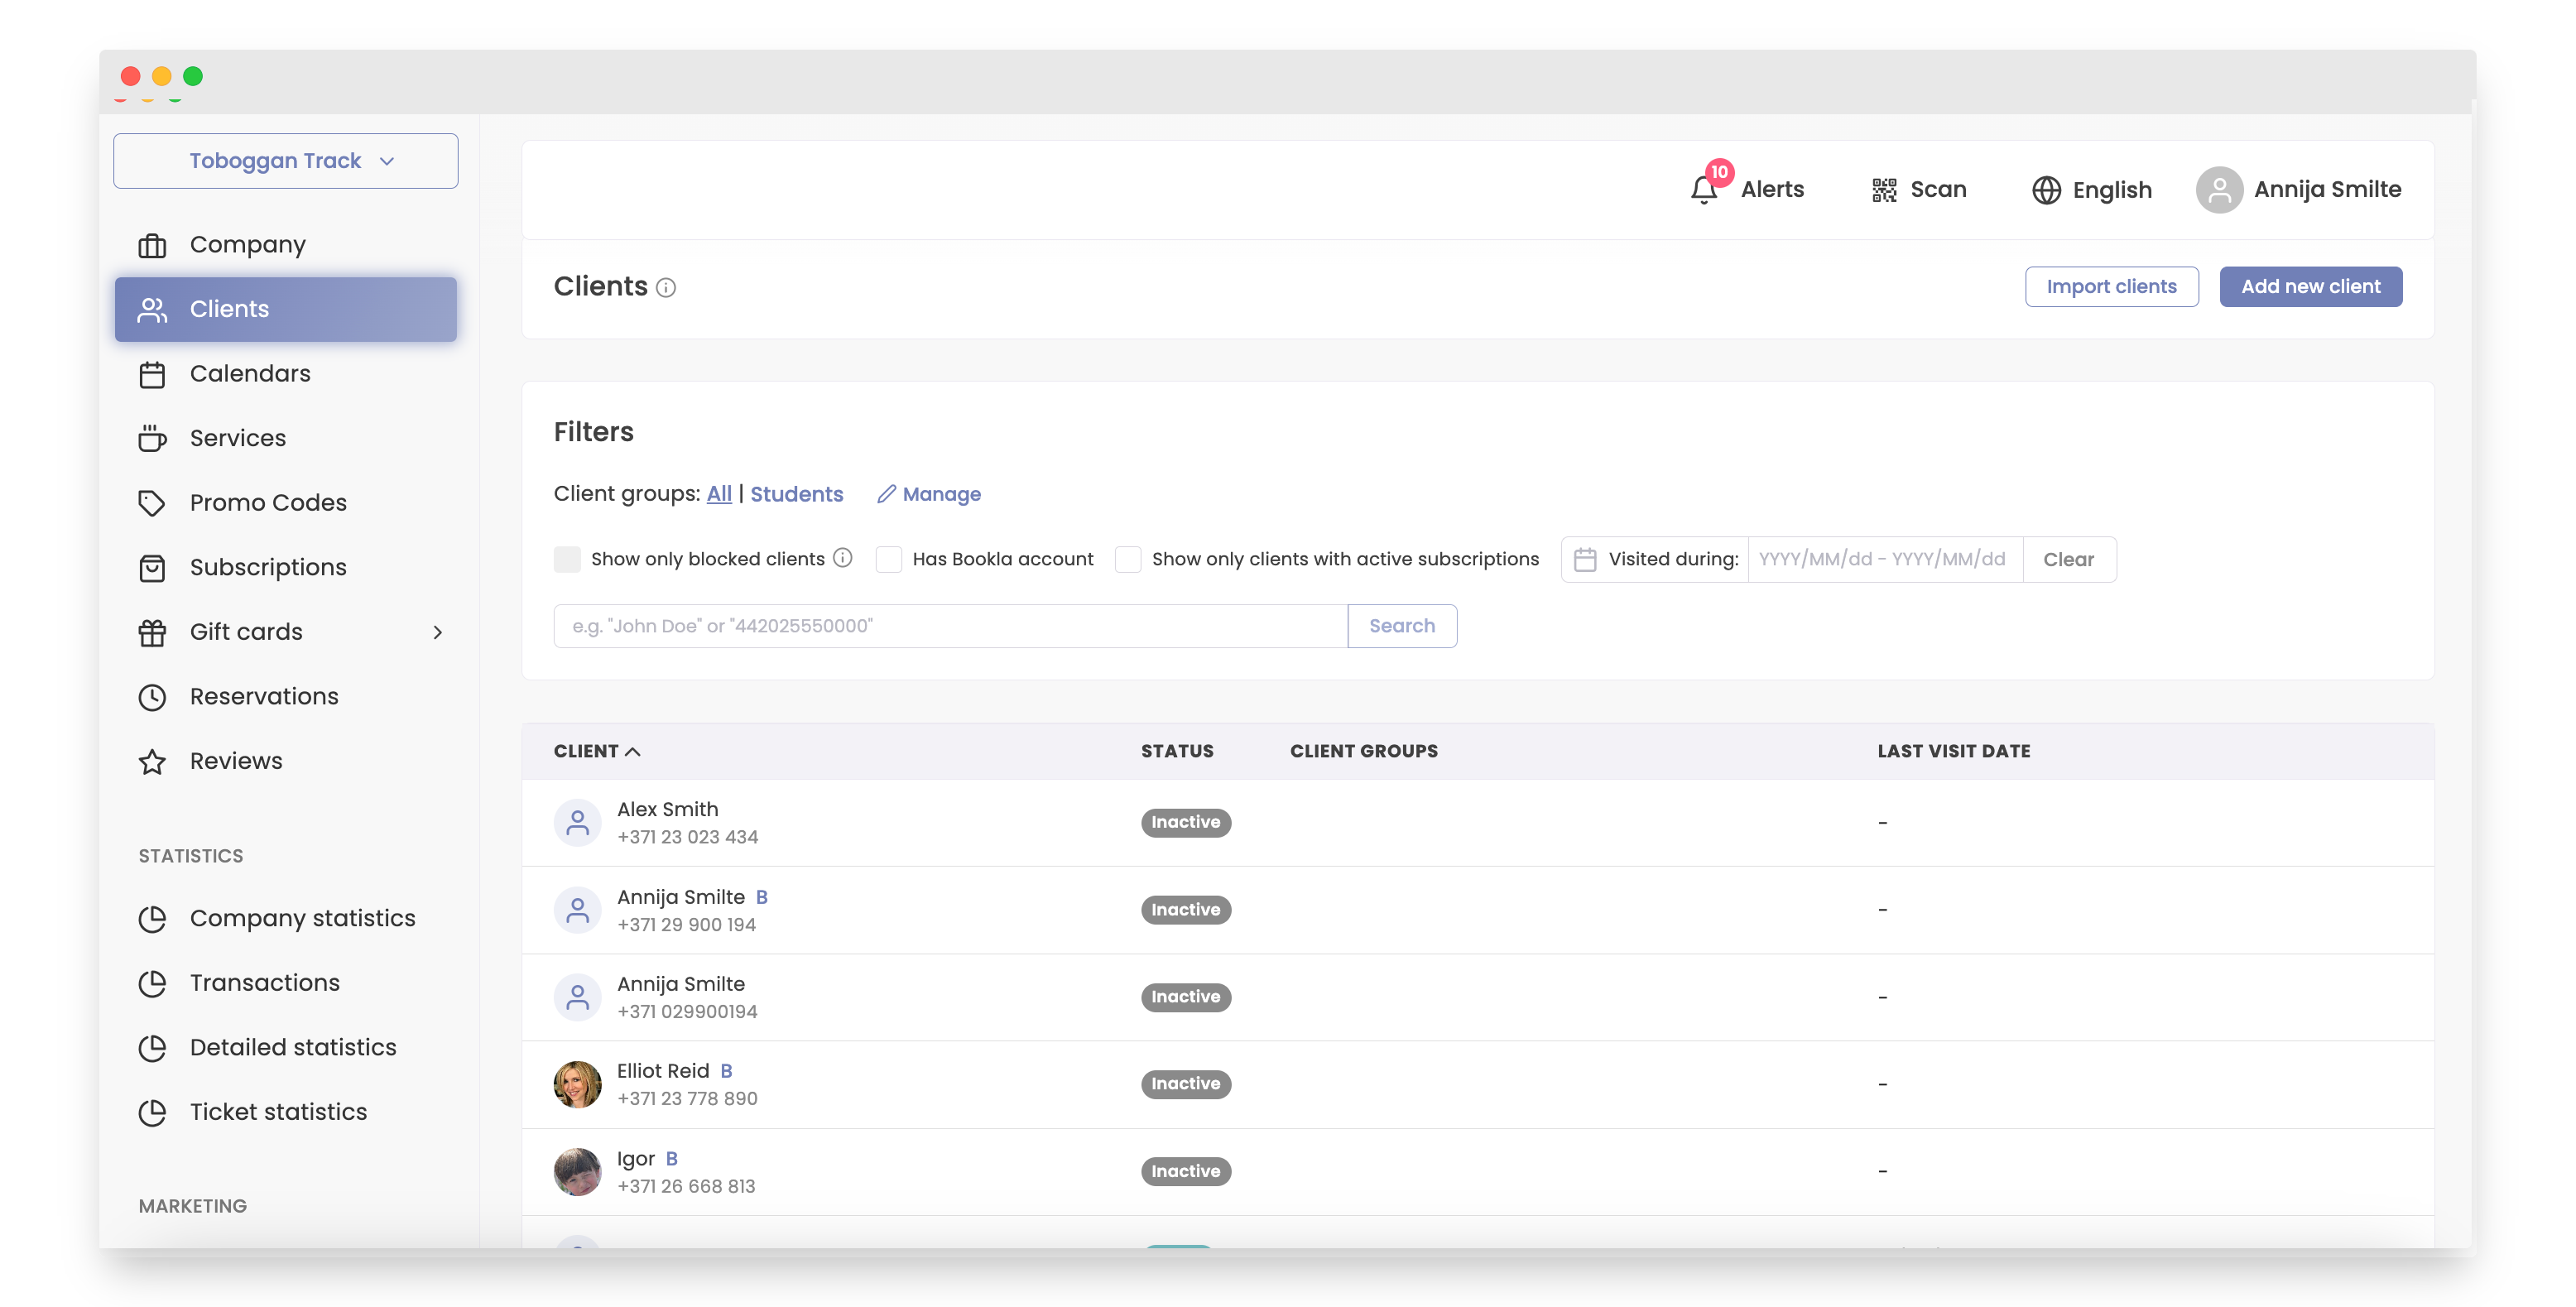Open the Toboggan Track company dropdown
Viewport: 2576px width, 1307px height.
click(286, 161)
